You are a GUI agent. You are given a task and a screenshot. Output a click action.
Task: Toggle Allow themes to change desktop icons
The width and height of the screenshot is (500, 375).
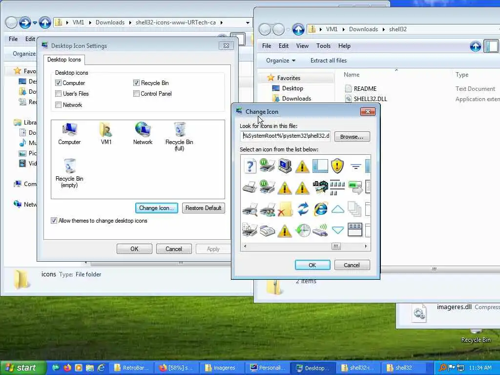(x=54, y=221)
